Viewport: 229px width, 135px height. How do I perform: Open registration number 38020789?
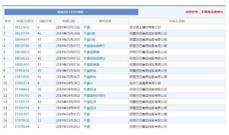click(x=22, y=46)
